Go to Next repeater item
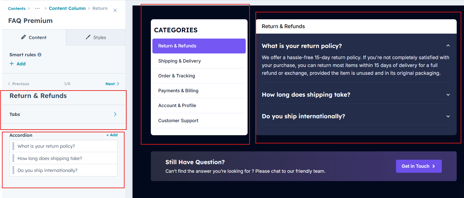This screenshot has height=198, width=464. pyautogui.click(x=112, y=84)
